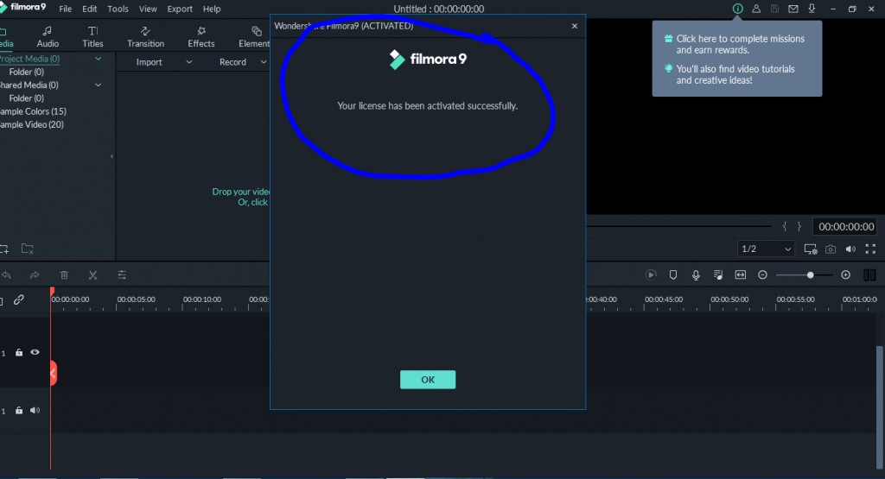Open the edit adjustments sliders icon

(x=122, y=275)
